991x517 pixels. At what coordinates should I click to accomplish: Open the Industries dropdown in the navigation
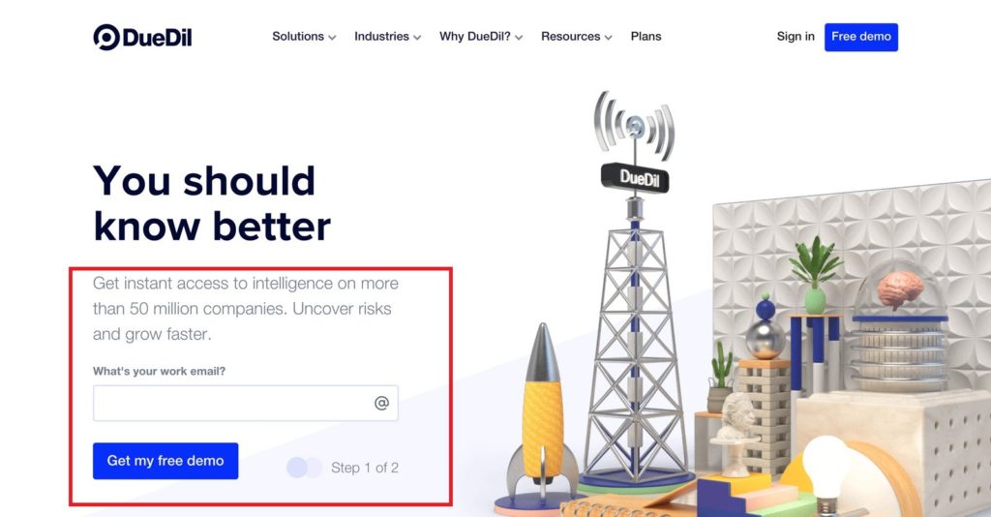click(x=387, y=37)
